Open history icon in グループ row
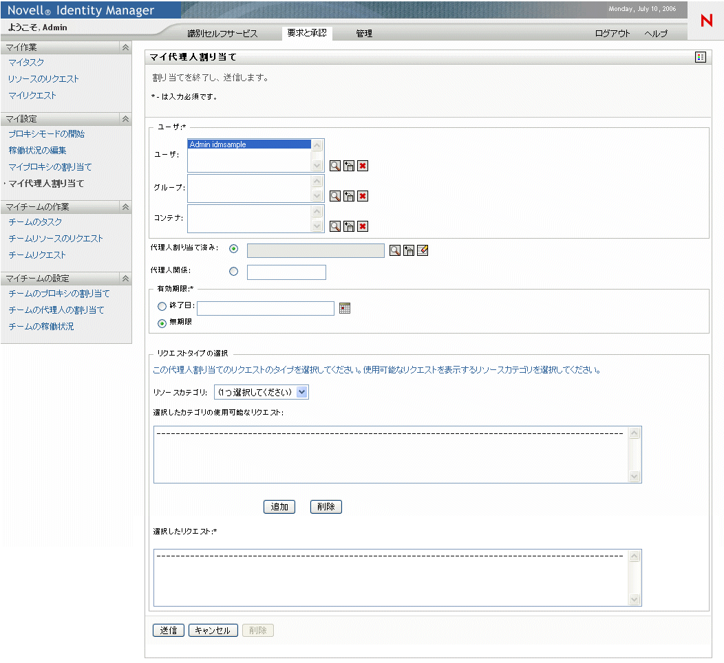The width and height of the screenshot is (724, 663). point(349,196)
